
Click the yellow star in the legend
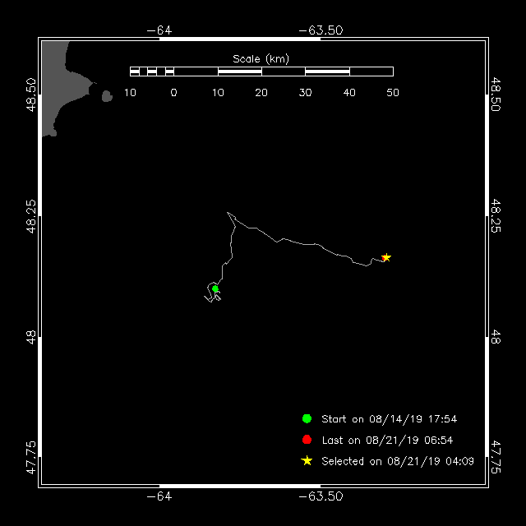pos(307,461)
